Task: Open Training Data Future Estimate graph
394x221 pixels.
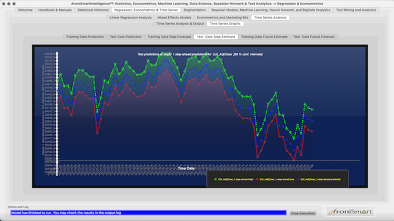Action: (x=264, y=37)
